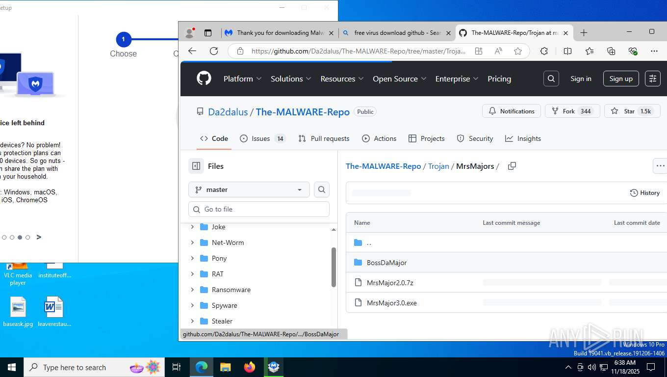Search files with the magnifier button beside master
This screenshot has height=377, width=667.
coord(322,189)
